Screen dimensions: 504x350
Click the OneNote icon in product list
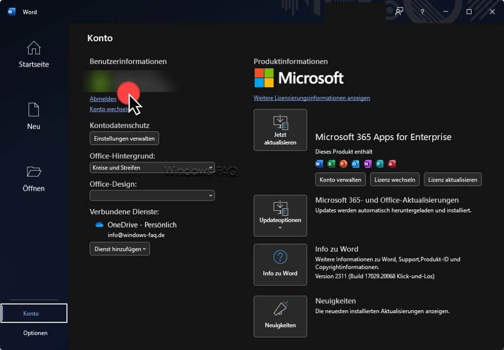pos(367,164)
